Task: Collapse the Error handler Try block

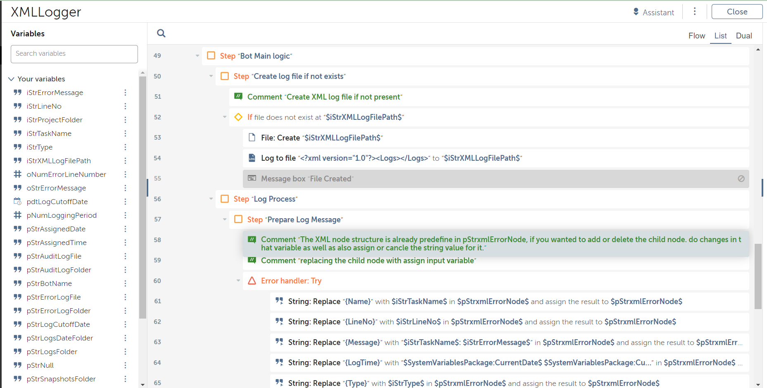Action: [x=238, y=281]
